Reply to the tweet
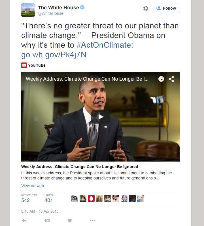The image size is (204, 226). [x=24, y=221]
